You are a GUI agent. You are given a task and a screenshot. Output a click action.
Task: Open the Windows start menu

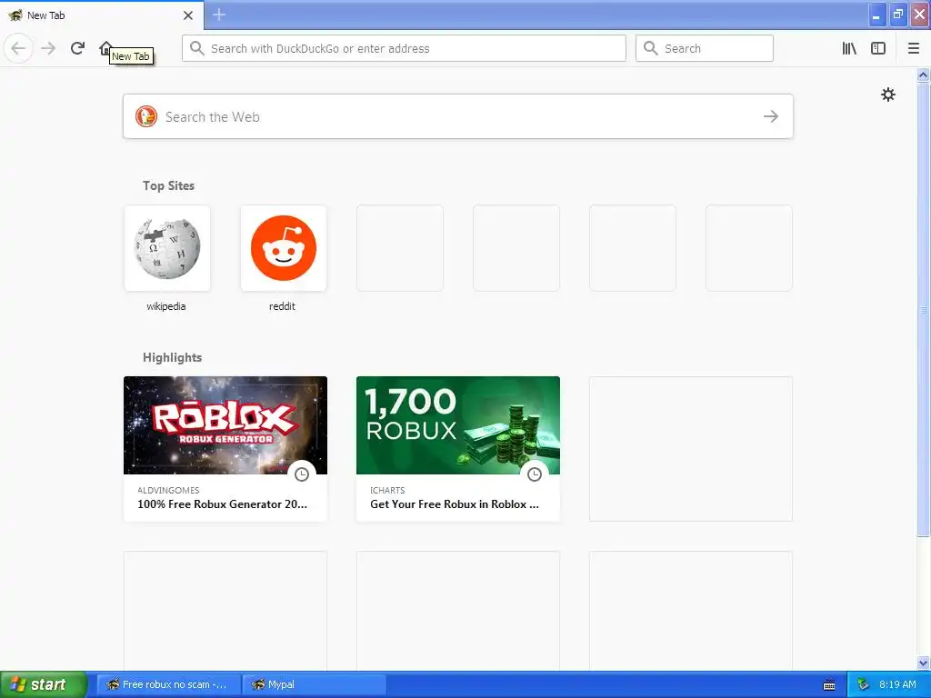pyautogui.click(x=44, y=684)
